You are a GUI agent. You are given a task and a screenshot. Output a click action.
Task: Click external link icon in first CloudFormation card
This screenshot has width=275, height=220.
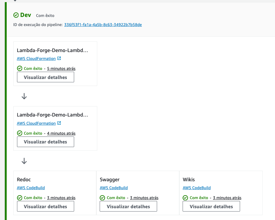coord(59,58)
